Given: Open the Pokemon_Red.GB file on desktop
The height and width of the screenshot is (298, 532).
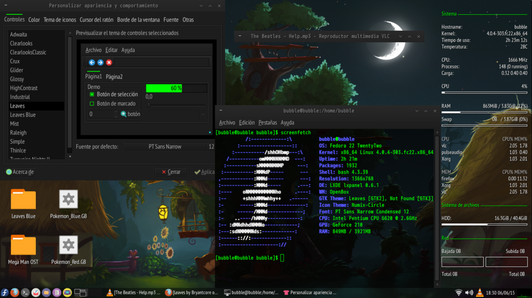Looking at the screenshot, I should click(x=69, y=250).
